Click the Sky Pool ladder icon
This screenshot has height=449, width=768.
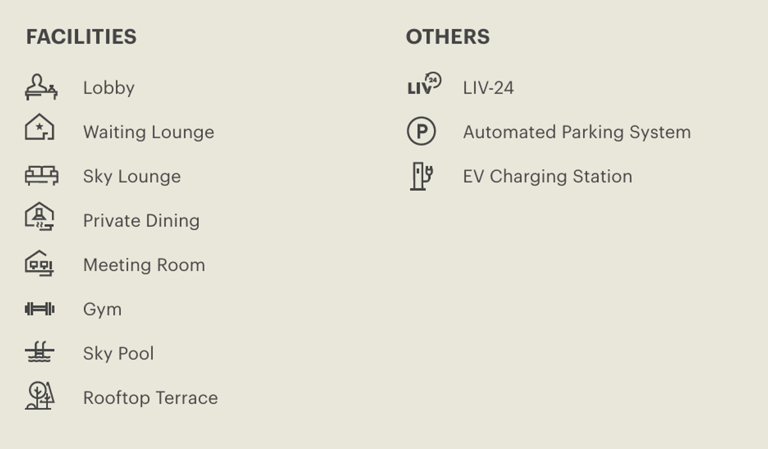pyautogui.click(x=40, y=352)
